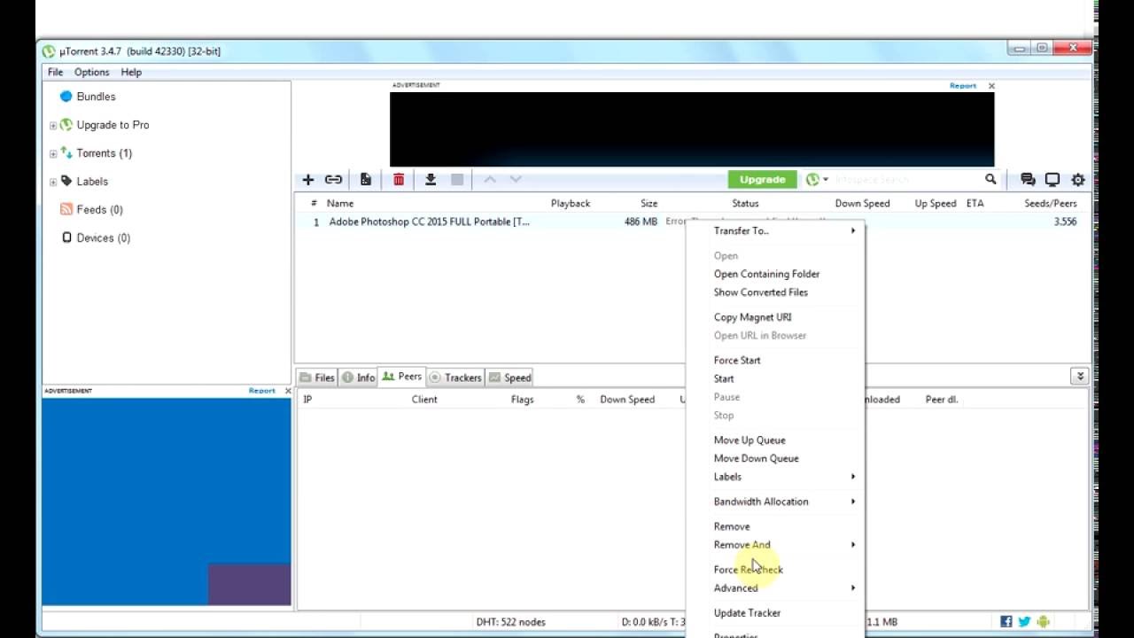Open search provider dropdown arrow

click(x=826, y=180)
